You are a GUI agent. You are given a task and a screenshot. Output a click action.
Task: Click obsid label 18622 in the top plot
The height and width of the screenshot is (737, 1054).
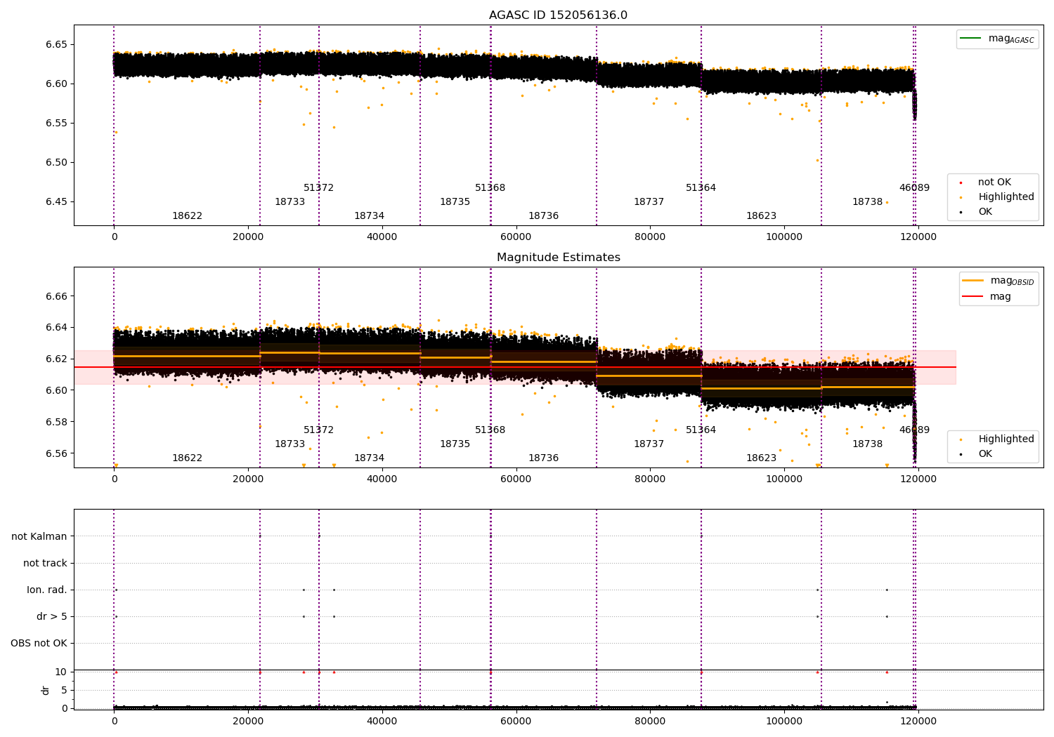pos(187,216)
